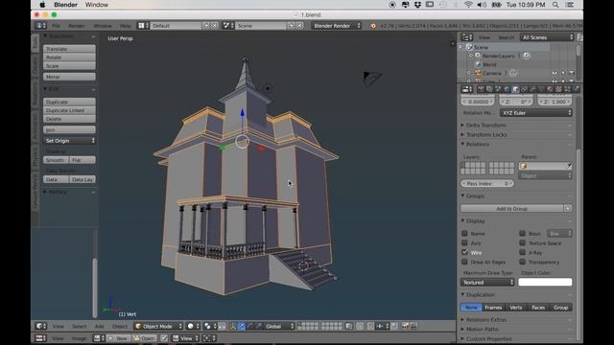Viewport: 614px width, 345px height.
Task: Open the Constraints properties tab icon
Action: click(x=524, y=89)
